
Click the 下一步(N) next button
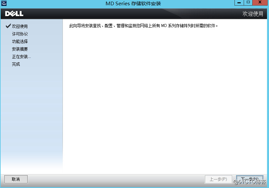click(250, 179)
